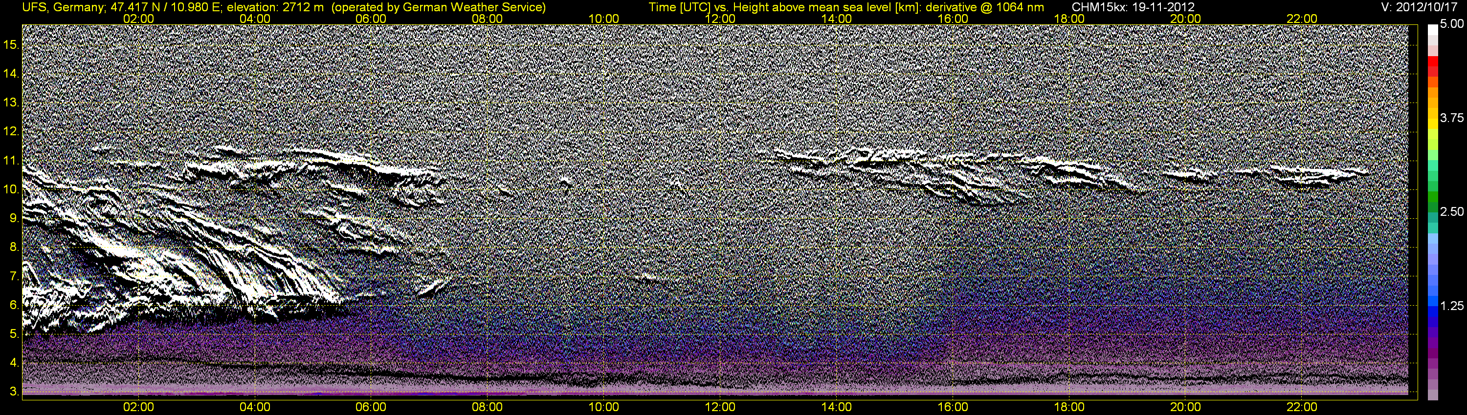Image resolution: width=1467 pixels, height=415 pixels.
Task: Click the '3.75' color scale value
Action: pos(1452,118)
